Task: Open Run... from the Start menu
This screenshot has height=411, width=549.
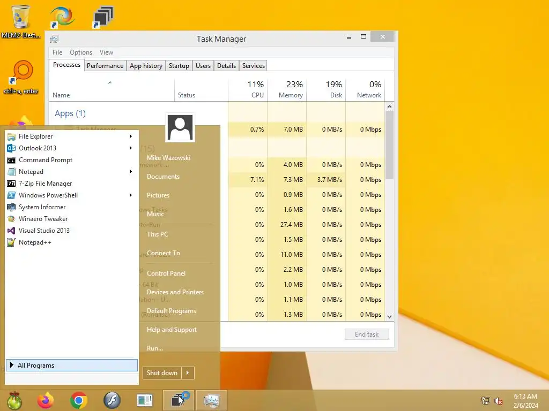Action: point(155,348)
